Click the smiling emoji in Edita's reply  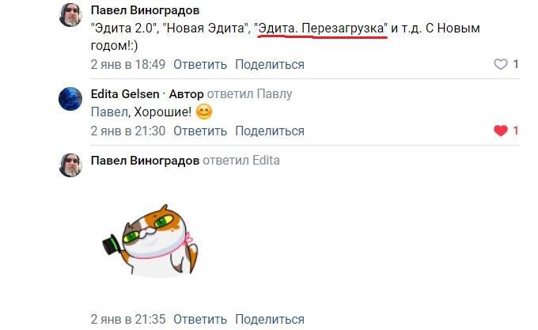204,112
